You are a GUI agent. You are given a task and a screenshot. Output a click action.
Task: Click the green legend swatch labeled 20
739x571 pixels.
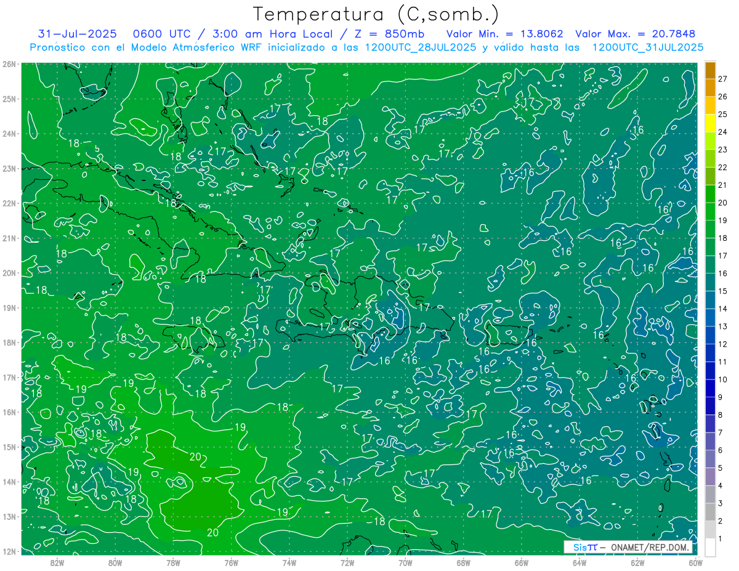point(710,195)
